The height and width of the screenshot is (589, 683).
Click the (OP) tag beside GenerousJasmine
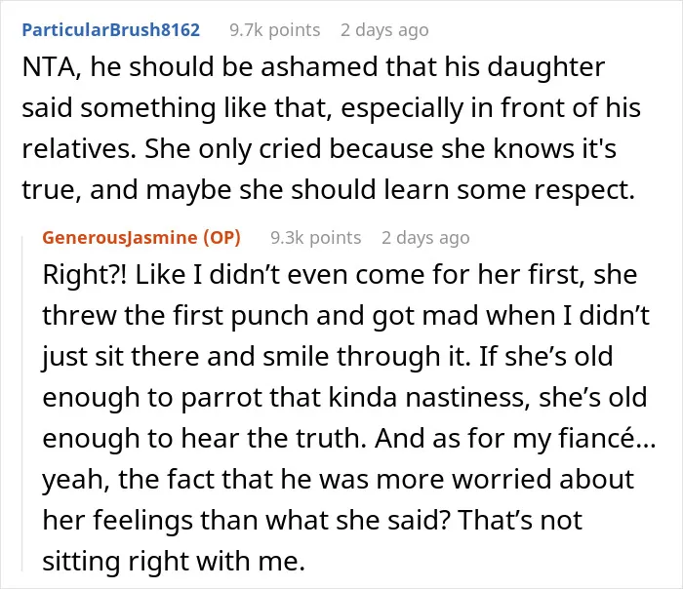click(x=222, y=238)
